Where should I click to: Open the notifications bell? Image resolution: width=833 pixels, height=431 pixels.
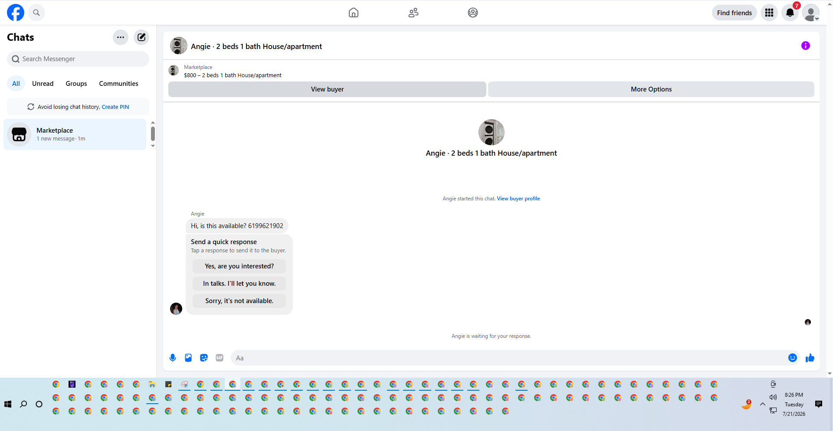coord(790,13)
